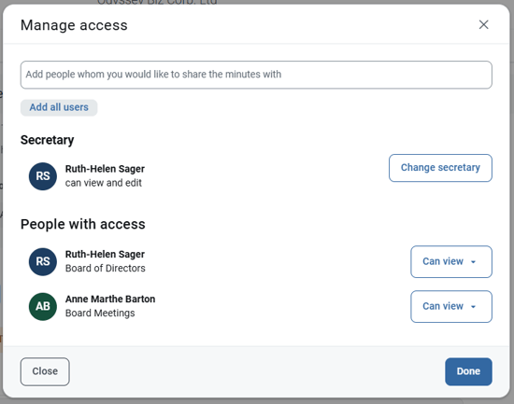514x404 pixels.
Task: Click the Close button at the bottom
Action: point(45,371)
